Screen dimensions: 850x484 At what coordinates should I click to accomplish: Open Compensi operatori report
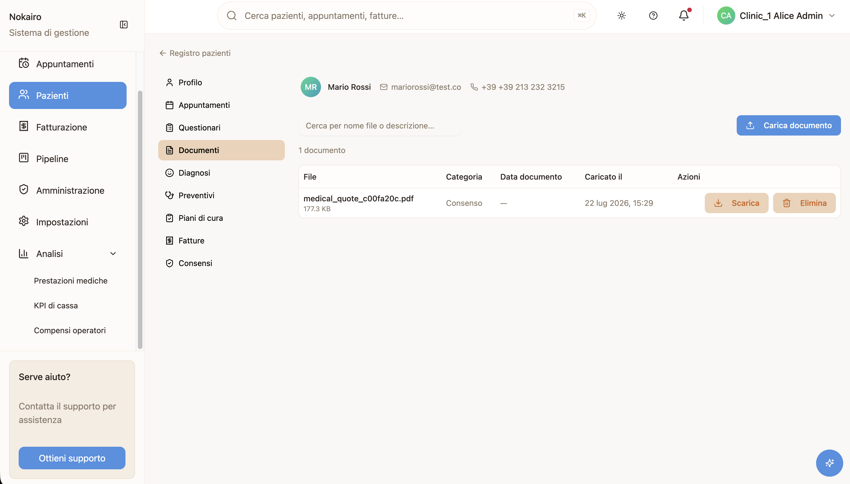[70, 330]
